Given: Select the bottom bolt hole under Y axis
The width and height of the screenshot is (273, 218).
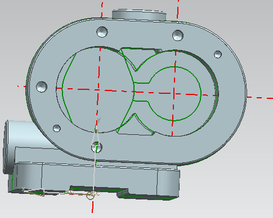Looking at the screenshot, I should 97,147.
